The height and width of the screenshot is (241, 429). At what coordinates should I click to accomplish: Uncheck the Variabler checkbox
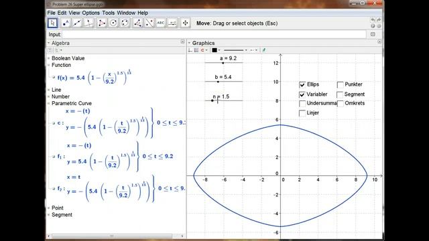click(x=302, y=94)
